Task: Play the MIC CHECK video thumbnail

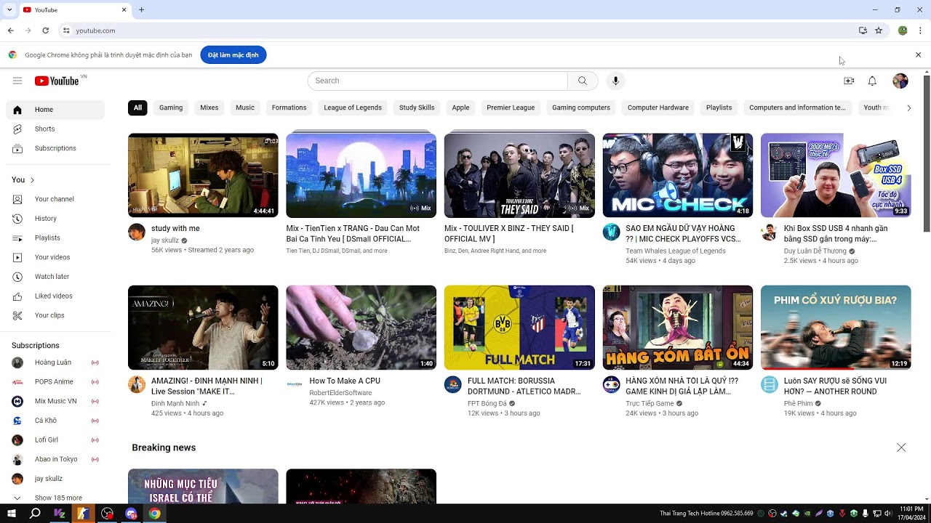Action: click(678, 175)
